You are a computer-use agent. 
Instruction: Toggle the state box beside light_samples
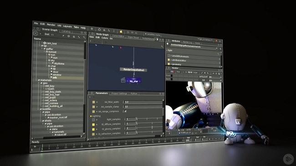93,119
